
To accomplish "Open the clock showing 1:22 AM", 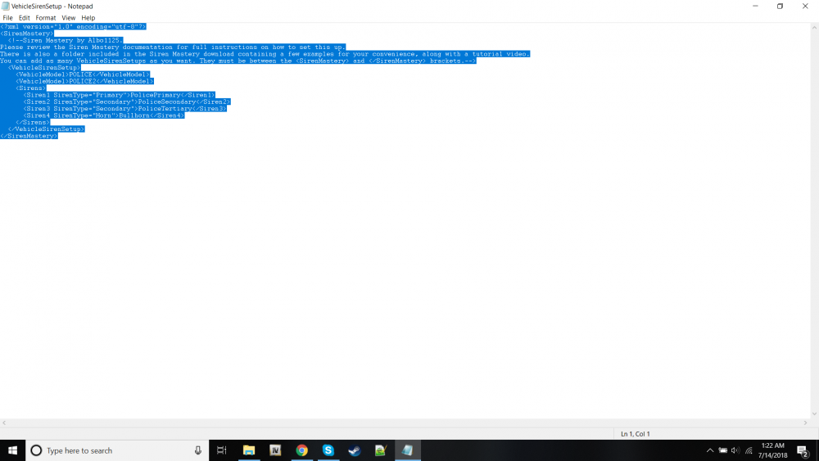I will click(773, 450).
